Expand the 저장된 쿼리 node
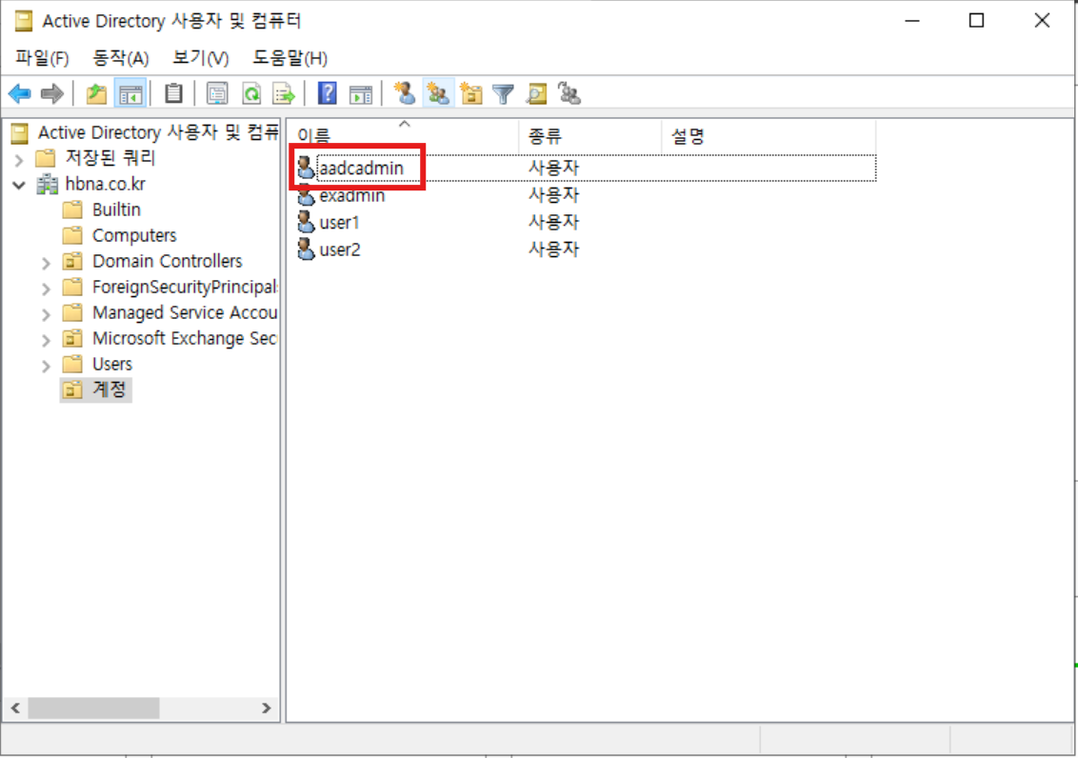The image size is (1078, 758). (x=19, y=160)
